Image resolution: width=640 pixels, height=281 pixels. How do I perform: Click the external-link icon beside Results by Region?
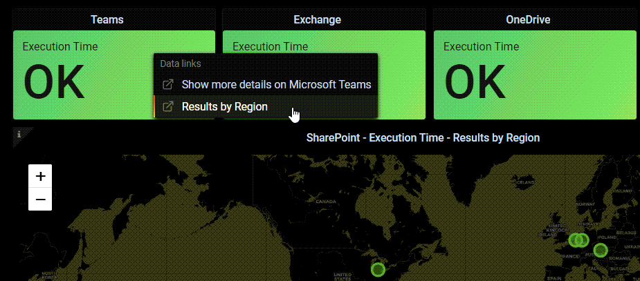[167, 107]
